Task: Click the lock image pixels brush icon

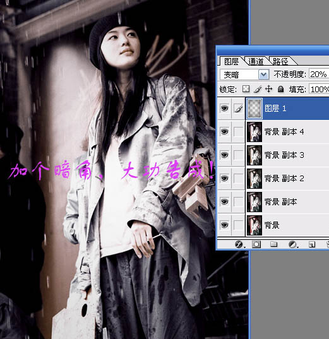Action: tap(257, 89)
